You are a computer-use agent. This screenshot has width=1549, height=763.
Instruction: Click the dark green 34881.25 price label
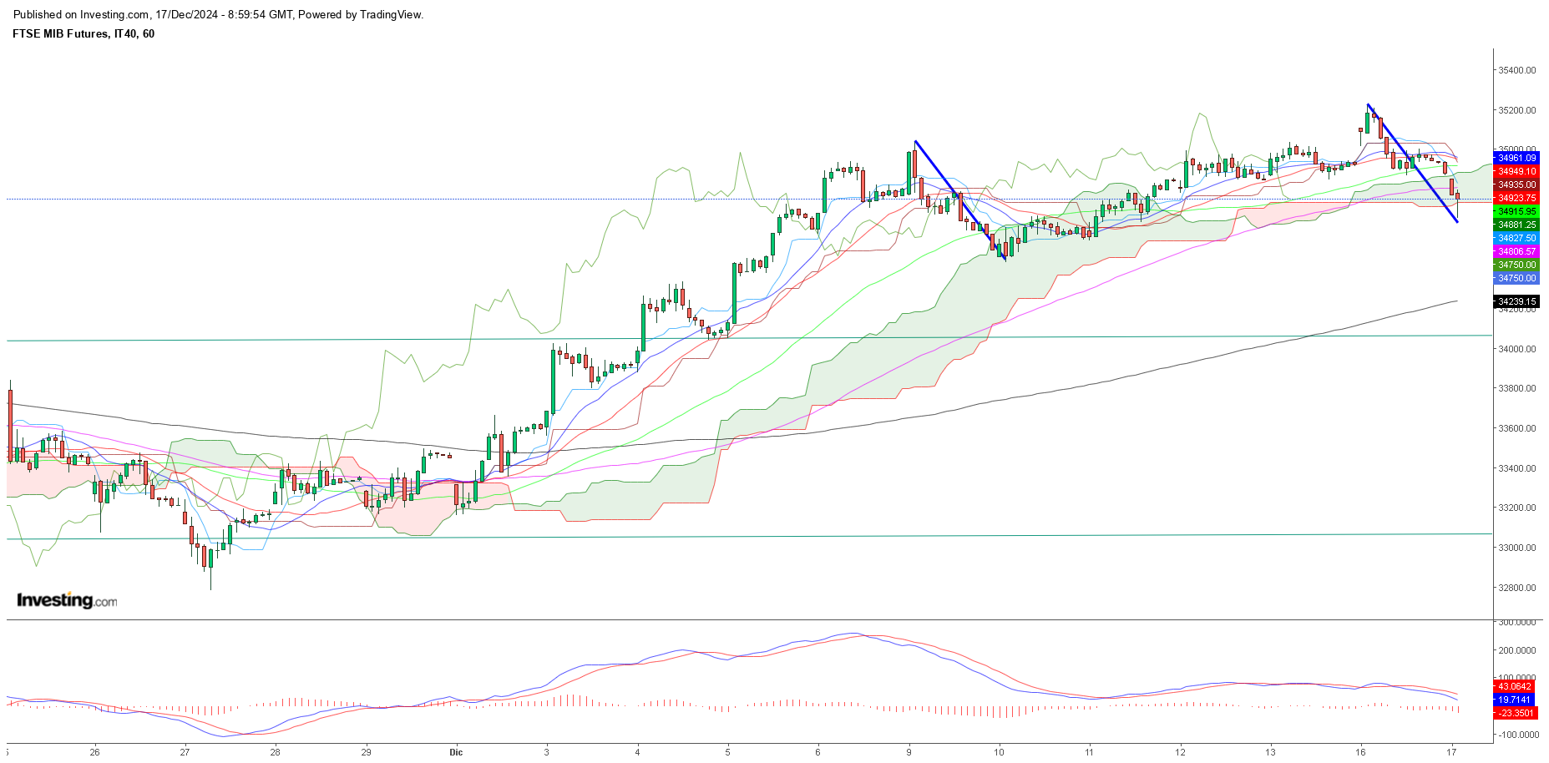click(1516, 225)
